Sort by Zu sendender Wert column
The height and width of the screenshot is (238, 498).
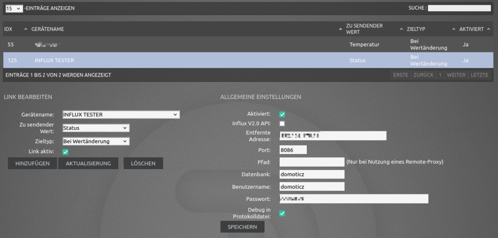pos(364,29)
